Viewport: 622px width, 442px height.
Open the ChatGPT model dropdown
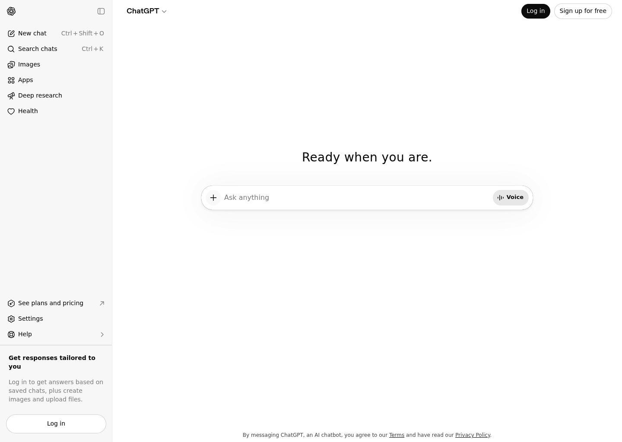click(146, 11)
